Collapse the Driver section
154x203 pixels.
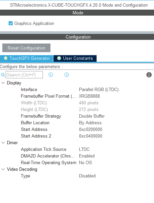tap(3, 143)
